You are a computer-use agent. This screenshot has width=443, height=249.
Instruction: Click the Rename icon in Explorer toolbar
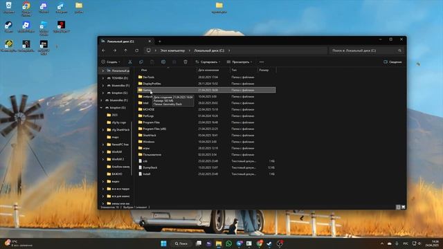(x=163, y=62)
